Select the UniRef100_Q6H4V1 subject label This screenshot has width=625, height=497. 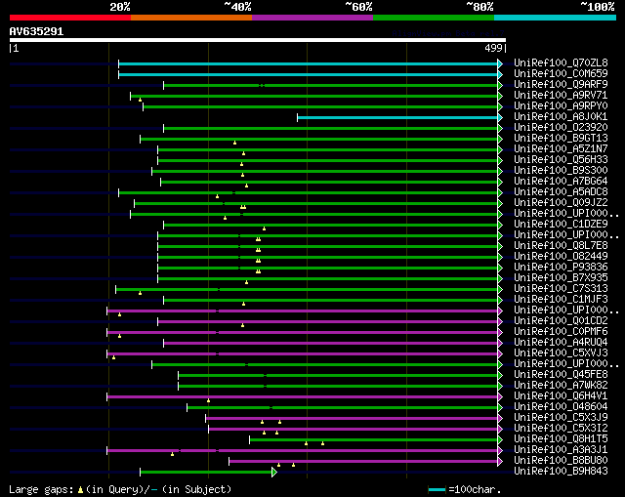(561, 396)
